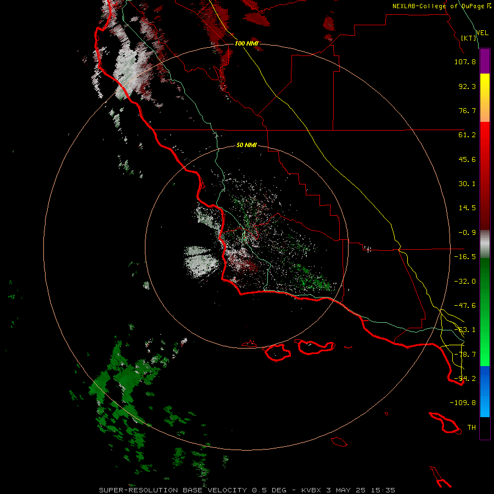
Task: Select the 30.1 legend value
Action: click(x=467, y=184)
